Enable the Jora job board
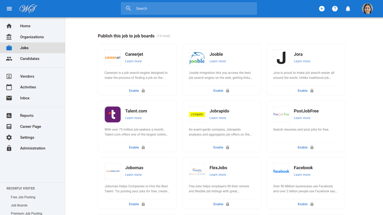The width and height of the screenshot is (383, 215). tap(303, 91)
